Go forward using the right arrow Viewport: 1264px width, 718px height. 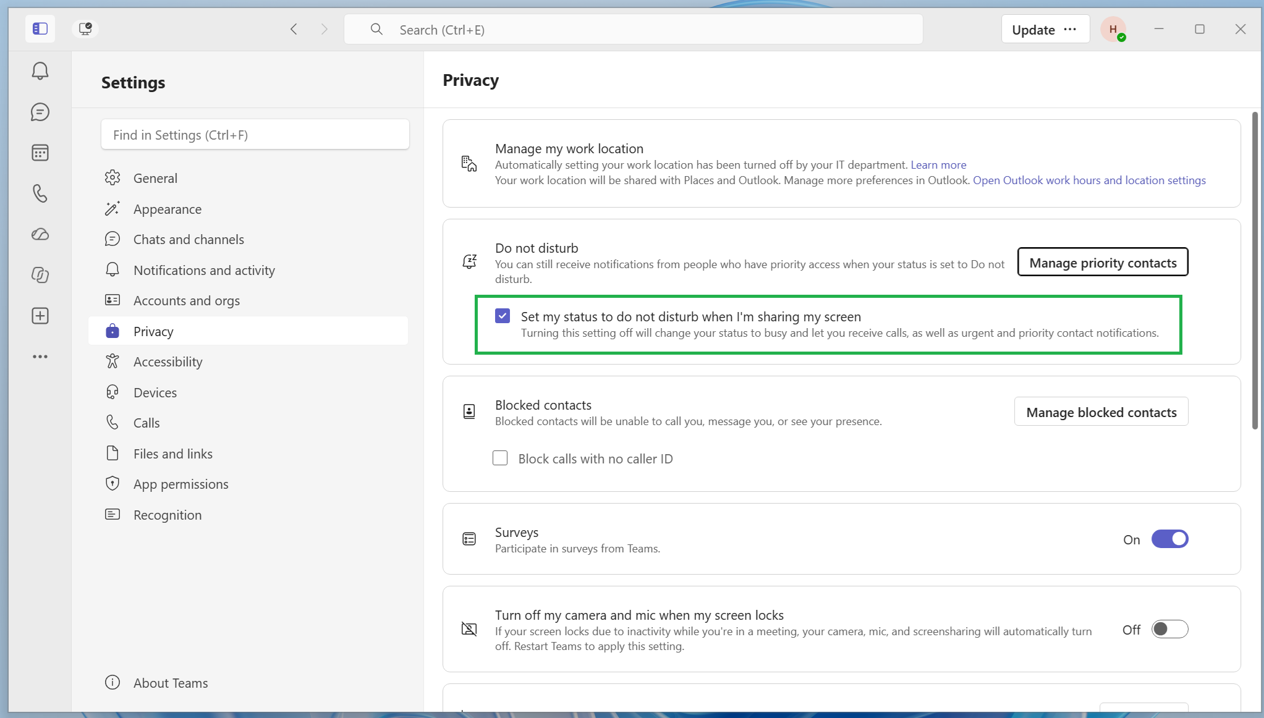(324, 29)
